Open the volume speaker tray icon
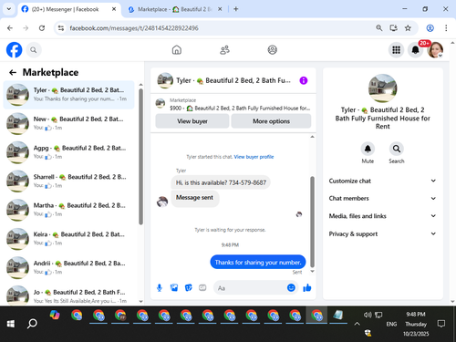The width and height of the screenshot is (456, 342). point(368,315)
